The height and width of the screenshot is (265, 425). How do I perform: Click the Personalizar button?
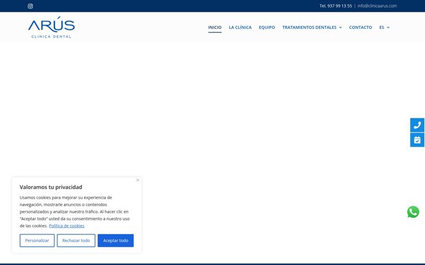37,240
